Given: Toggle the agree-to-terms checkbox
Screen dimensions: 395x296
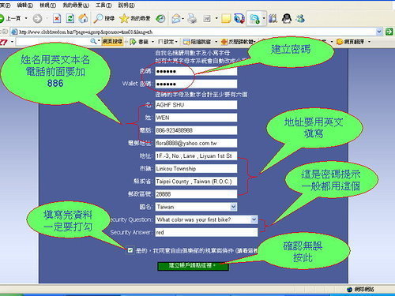Looking at the screenshot, I should pyautogui.click(x=130, y=250).
